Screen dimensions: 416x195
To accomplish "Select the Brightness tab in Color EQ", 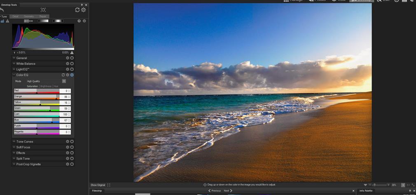I will [x=46, y=86].
